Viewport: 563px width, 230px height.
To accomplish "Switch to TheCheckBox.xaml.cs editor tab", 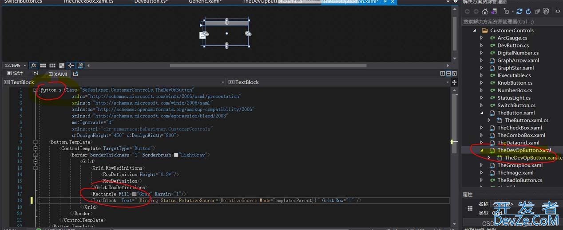I will 88,2.
